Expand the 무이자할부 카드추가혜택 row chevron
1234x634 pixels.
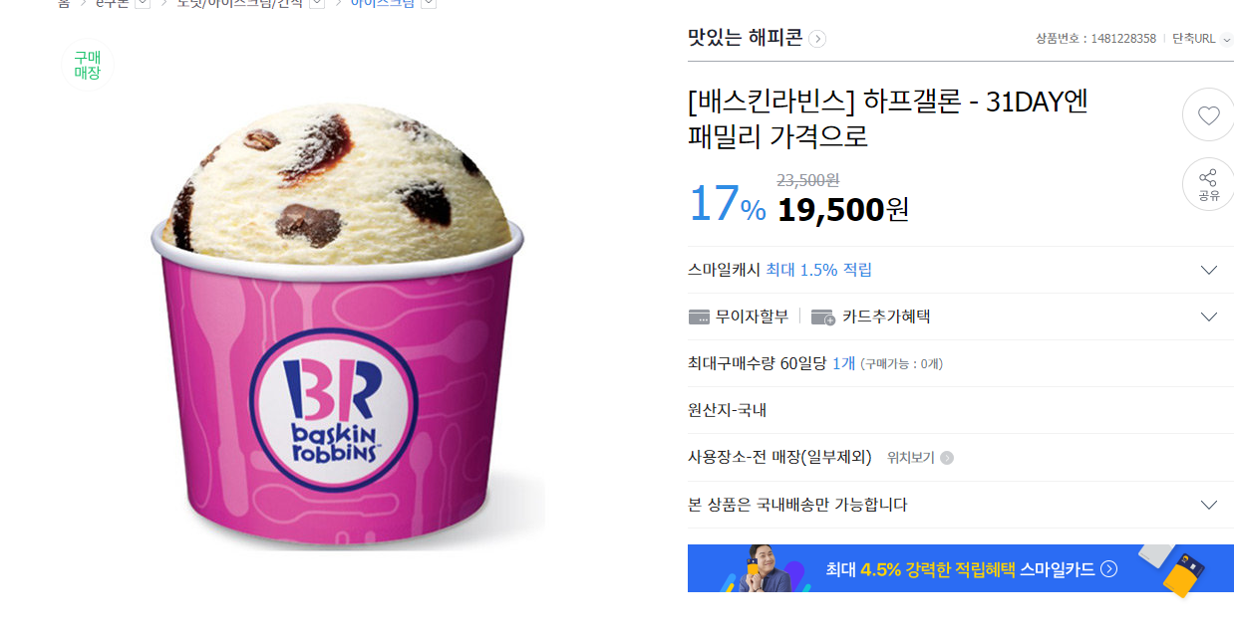click(x=1209, y=317)
